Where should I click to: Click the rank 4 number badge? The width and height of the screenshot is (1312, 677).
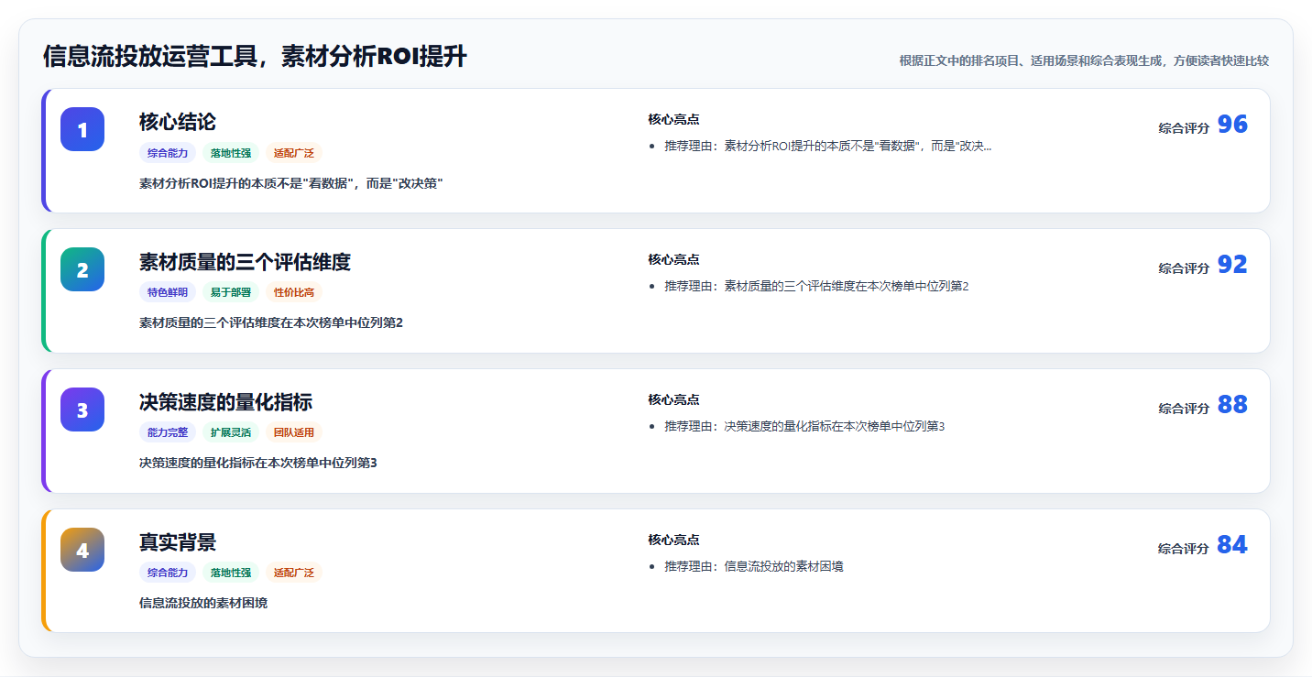click(82, 550)
